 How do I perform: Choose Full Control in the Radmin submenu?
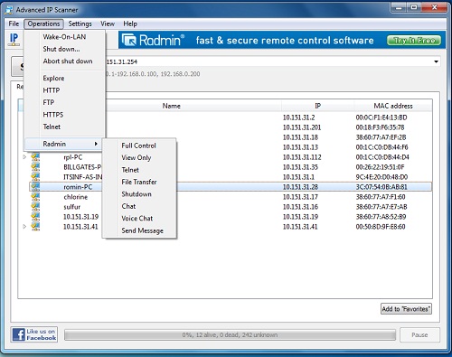(x=139, y=146)
